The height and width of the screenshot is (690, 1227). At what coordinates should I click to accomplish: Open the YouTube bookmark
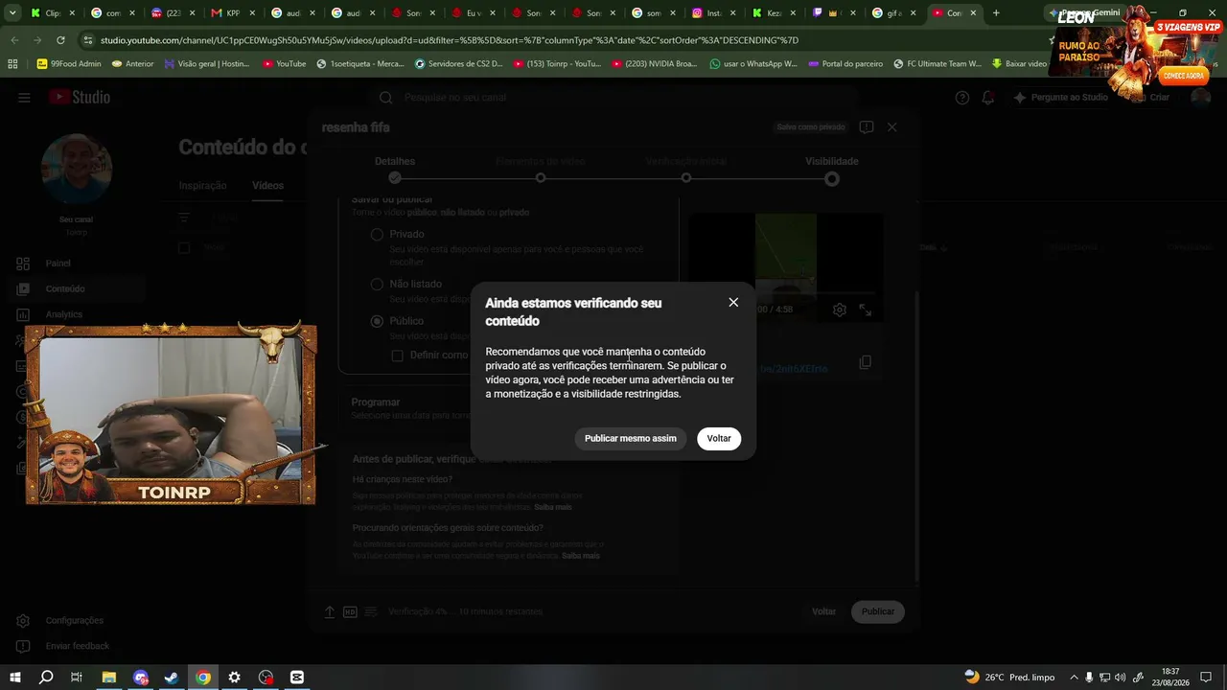(x=284, y=63)
